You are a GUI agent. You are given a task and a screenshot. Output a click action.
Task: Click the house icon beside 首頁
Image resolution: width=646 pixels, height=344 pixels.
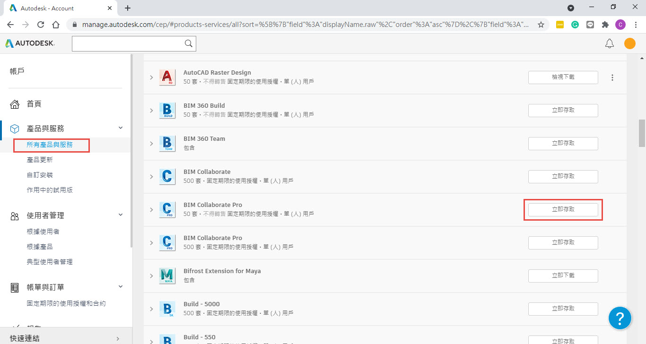coord(15,104)
